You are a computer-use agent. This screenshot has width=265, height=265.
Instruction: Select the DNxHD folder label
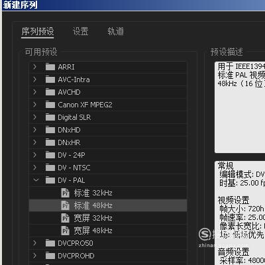click(69, 130)
